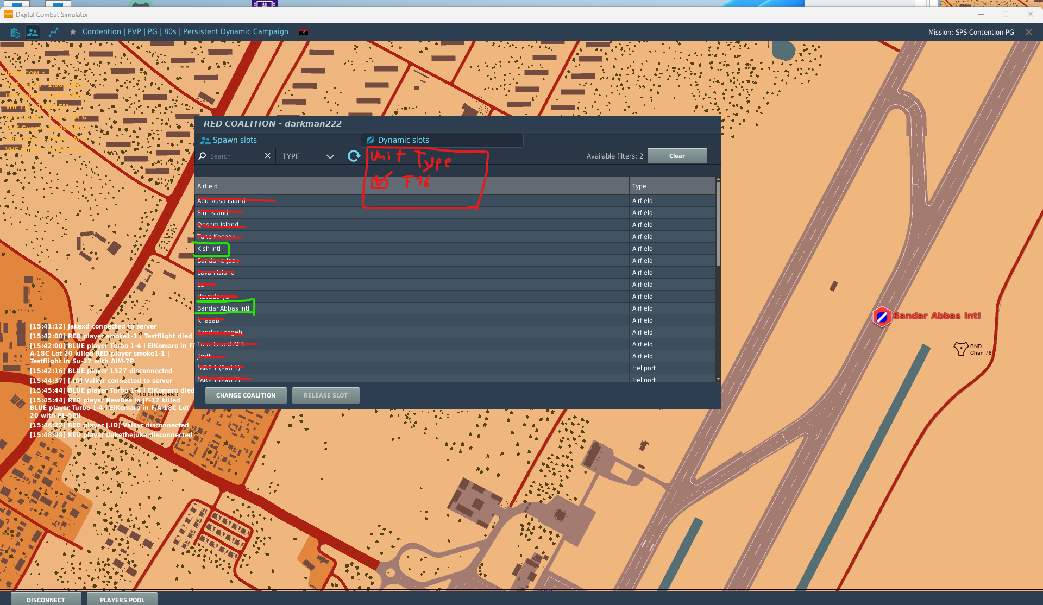Click the RELEASE SLOT button
The image size is (1043, 605).
pyautogui.click(x=325, y=395)
